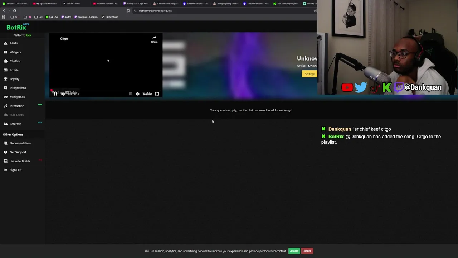Click the BotRix username in chat
Image resolution: width=458 pixels, height=258 pixels.
(x=336, y=137)
